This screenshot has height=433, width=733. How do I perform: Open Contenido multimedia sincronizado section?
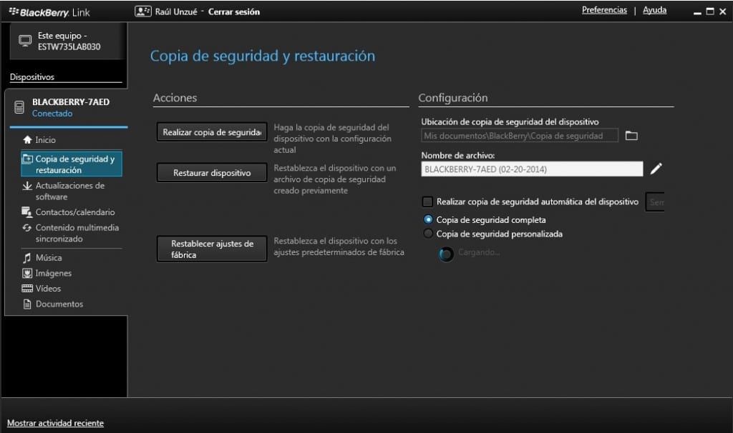[x=77, y=233]
